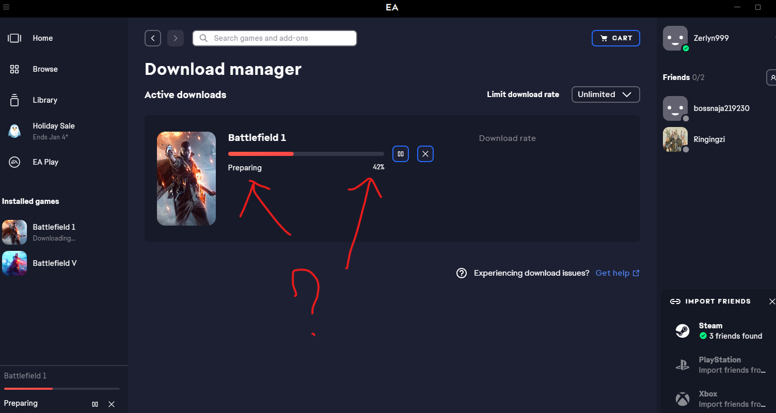Screen dimensions: 776x413
Task: Open the Cart
Action: point(616,38)
